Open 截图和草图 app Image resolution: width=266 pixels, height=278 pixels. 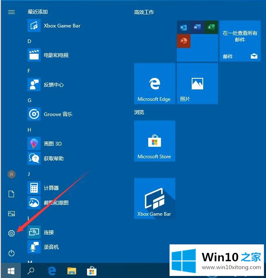(48, 203)
